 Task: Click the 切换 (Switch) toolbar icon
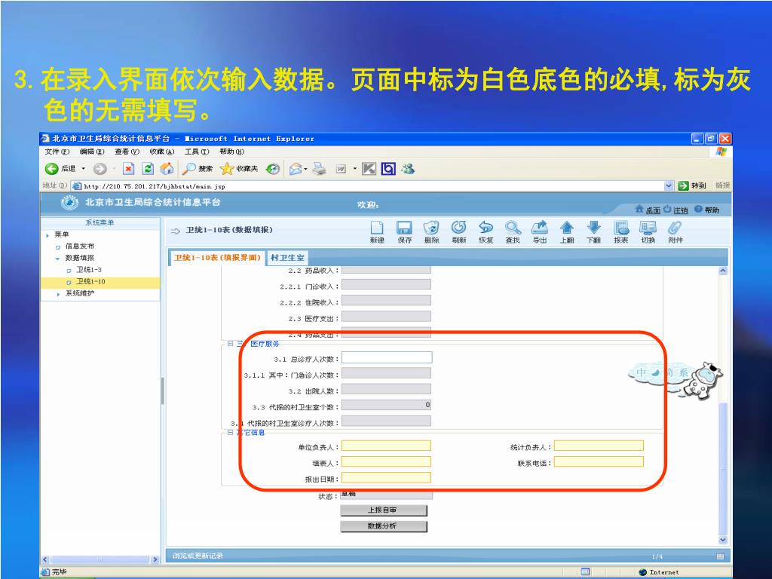click(648, 232)
